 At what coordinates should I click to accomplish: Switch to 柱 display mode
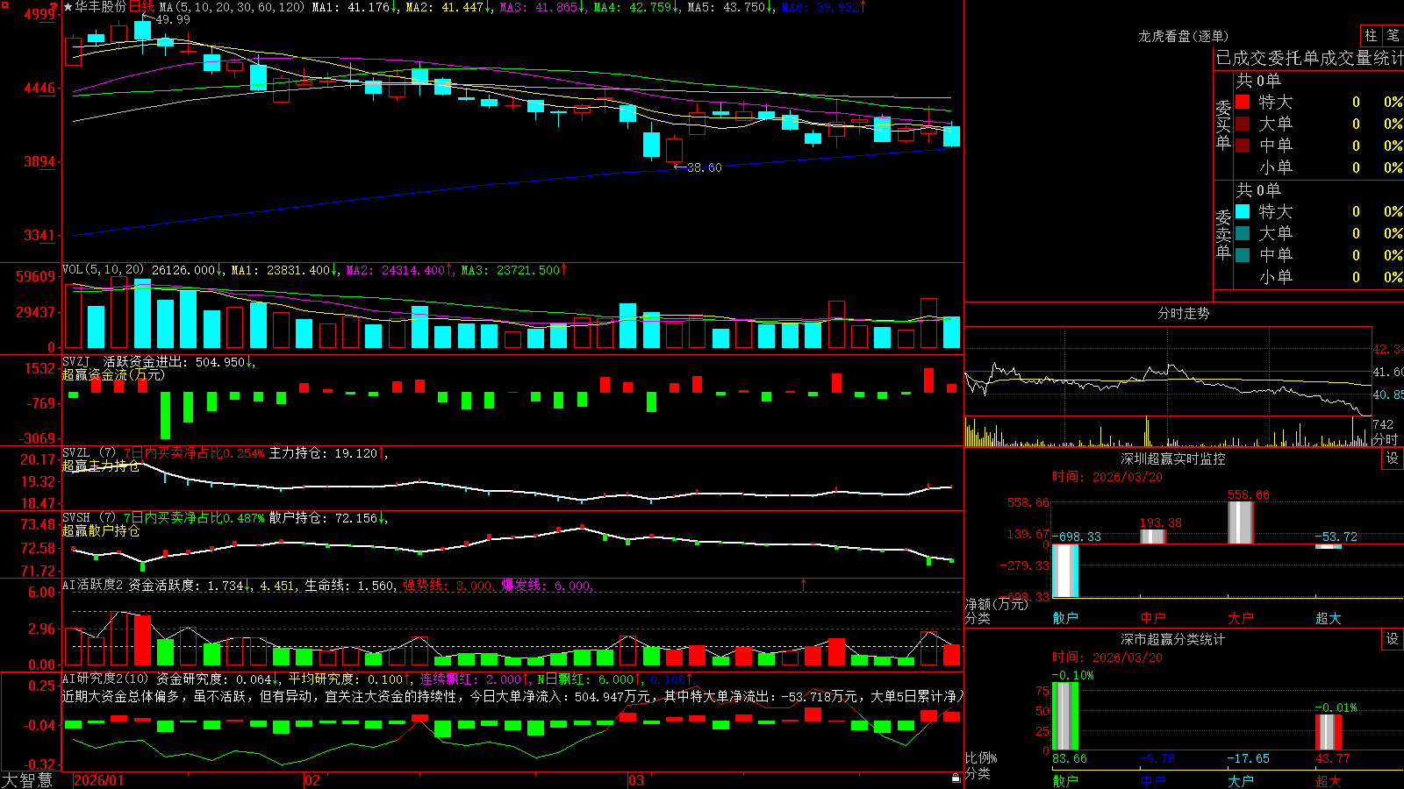[1371, 35]
